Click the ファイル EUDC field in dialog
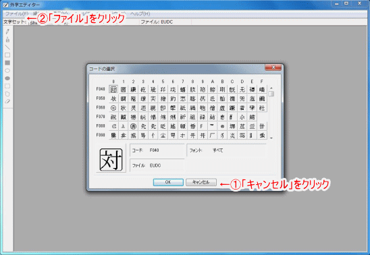The height and width of the screenshot is (255, 370). point(157,165)
